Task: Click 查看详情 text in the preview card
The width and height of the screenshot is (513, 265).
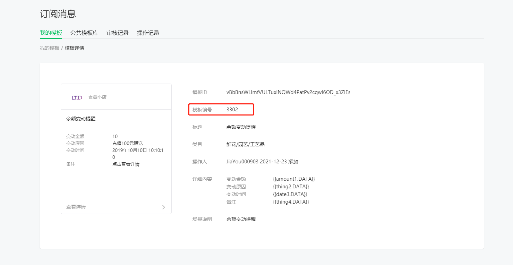Action: click(76, 207)
